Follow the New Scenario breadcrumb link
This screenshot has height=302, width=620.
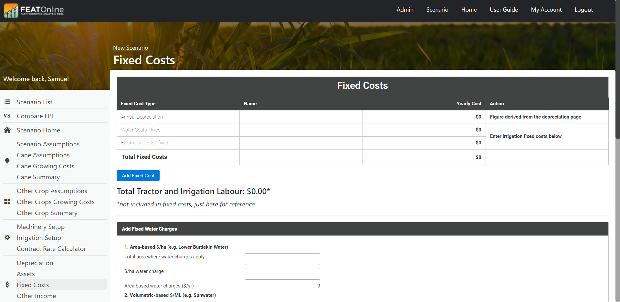click(131, 48)
